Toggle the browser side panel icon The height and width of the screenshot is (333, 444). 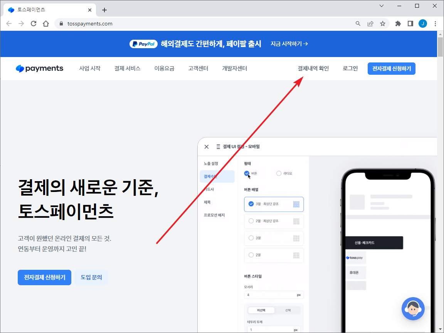pyautogui.click(x=410, y=24)
